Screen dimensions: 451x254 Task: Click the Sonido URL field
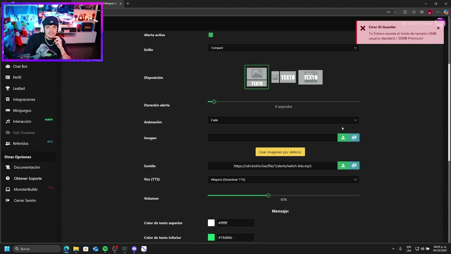(x=272, y=166)
